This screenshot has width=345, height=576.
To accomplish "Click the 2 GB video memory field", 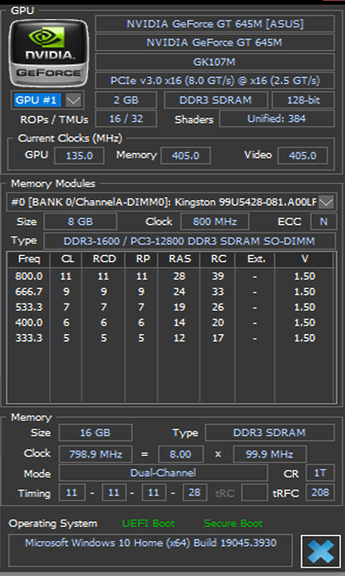I will 126,100.
